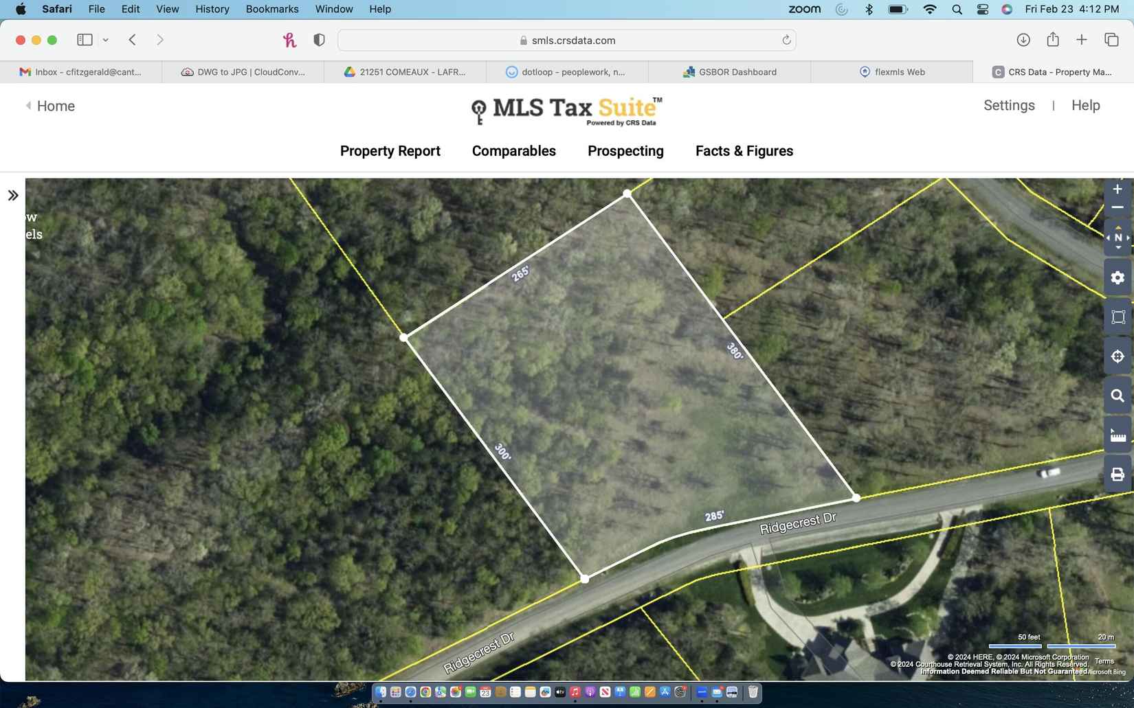Open the Safari sidebar dropdown arrow
This screenshot has height=708, width=1134.
coord(106,40)
